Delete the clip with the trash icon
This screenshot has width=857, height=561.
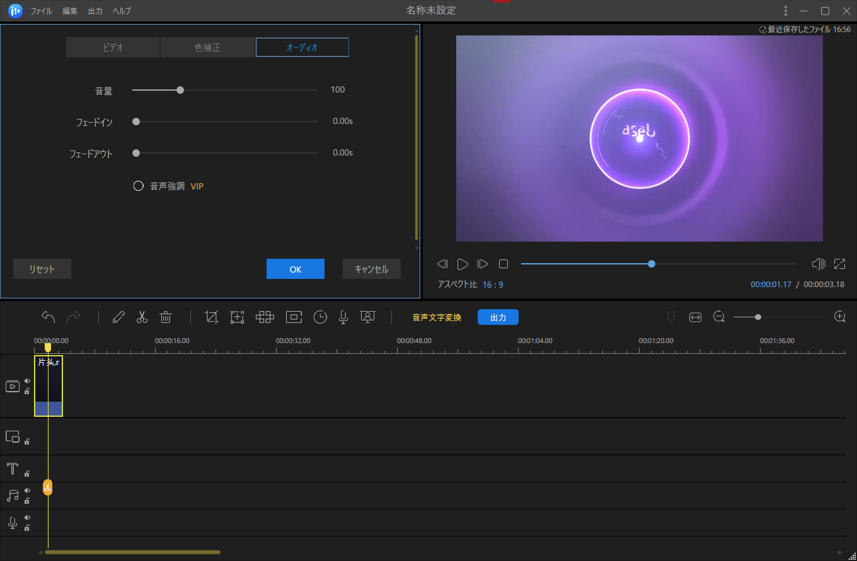166,317
